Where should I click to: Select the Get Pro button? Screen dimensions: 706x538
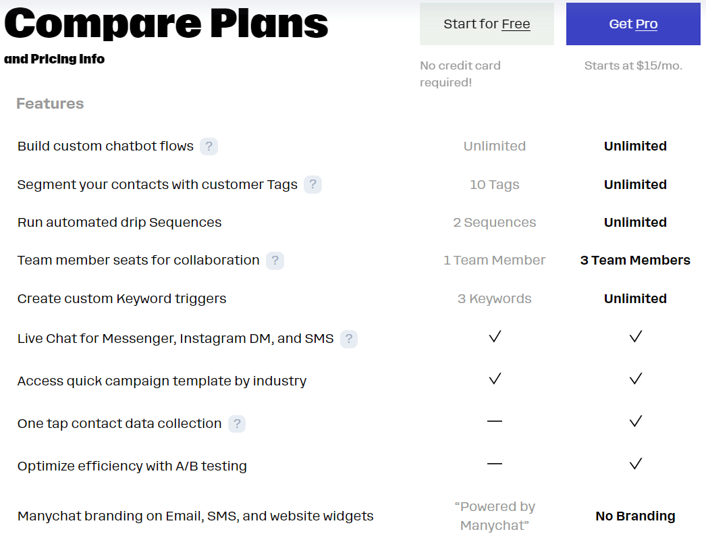coord(633,24)
